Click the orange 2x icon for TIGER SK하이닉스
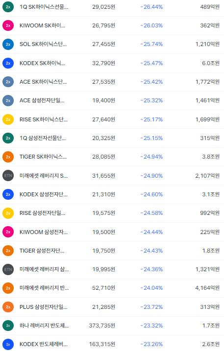This screenshot has width=224, height=351. [x=8, y=157]
